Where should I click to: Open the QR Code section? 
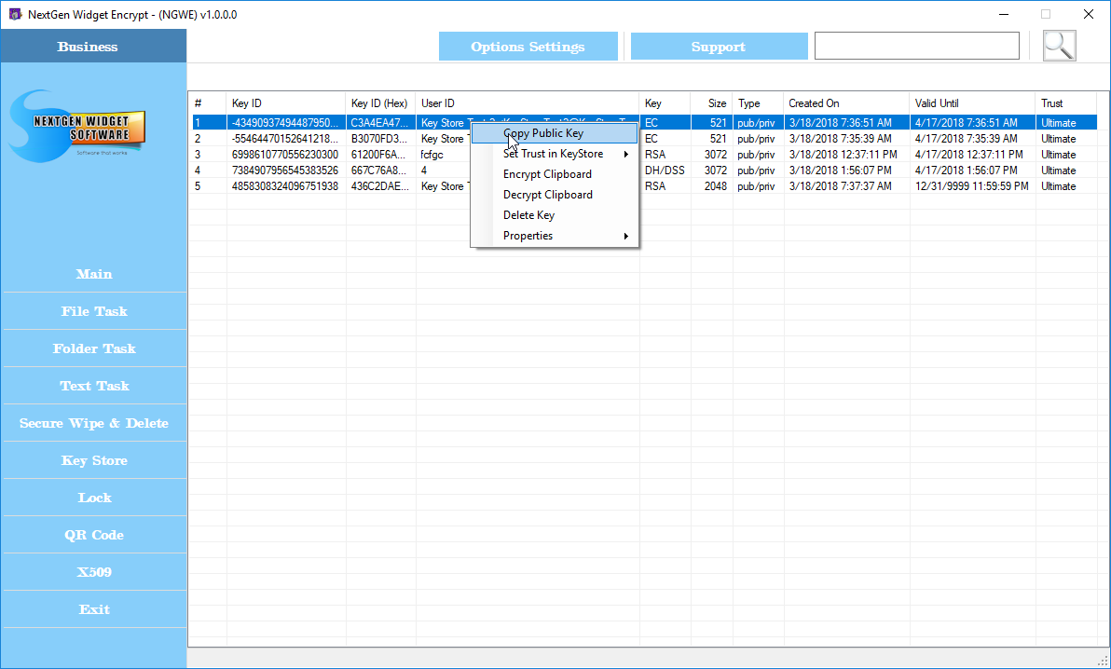coord(94,535)
